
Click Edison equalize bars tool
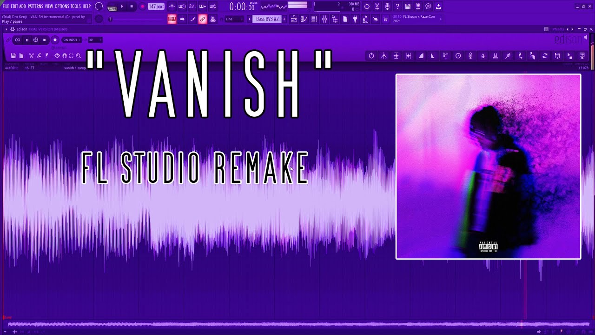(x=496, y=56)
